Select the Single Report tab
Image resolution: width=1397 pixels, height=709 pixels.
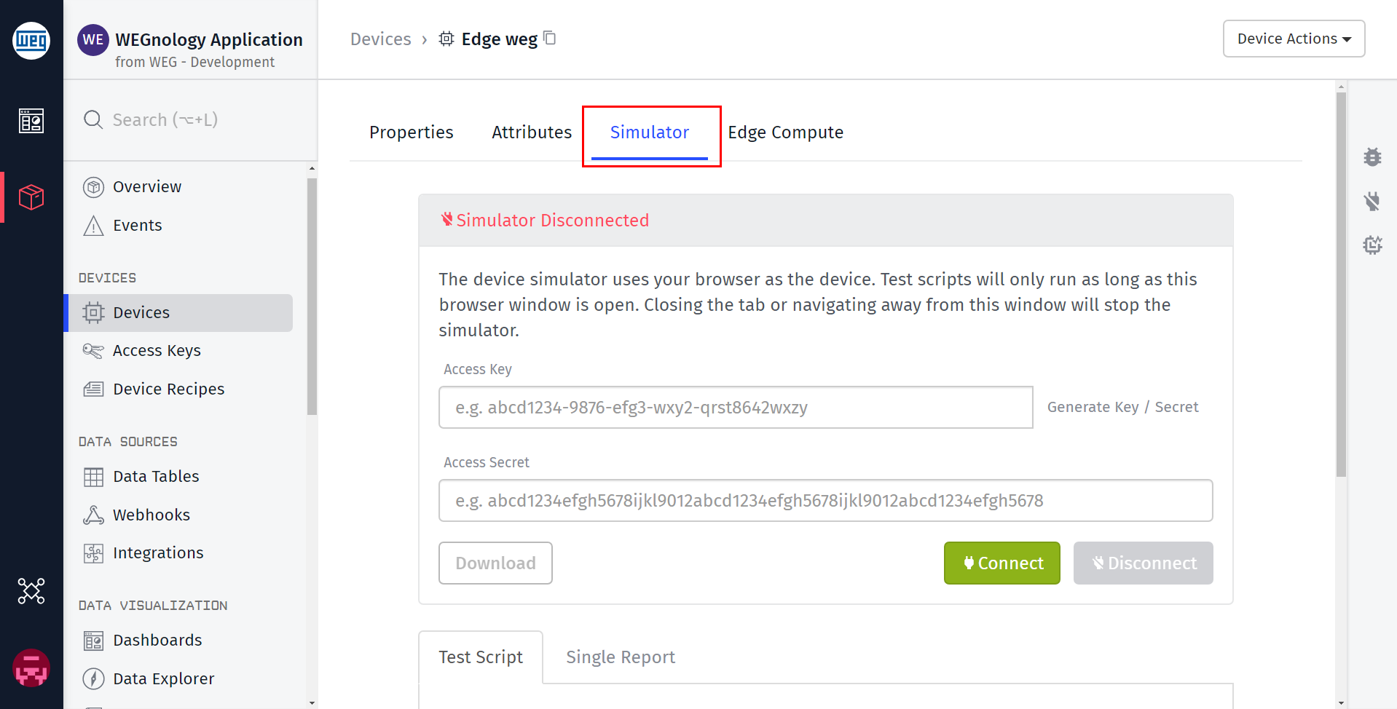point(621,657)
